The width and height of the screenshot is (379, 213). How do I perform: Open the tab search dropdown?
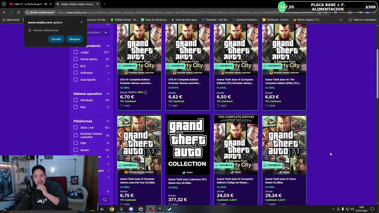coord(4,4)
